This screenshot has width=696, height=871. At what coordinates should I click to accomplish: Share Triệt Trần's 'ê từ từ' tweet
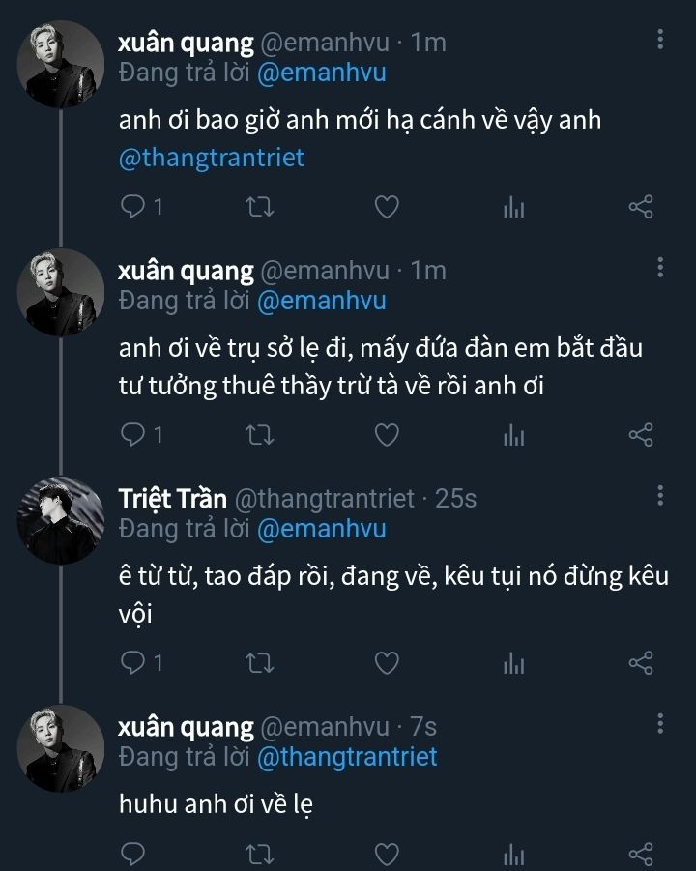pos(641,663)
